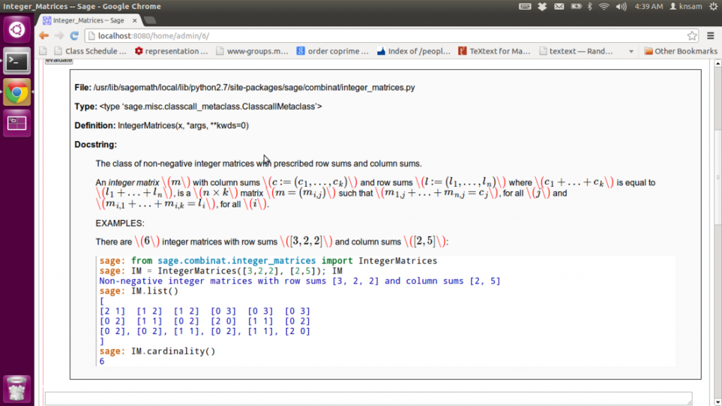
Task: Open the knsam user menu
Action: [x=685, y=6]
